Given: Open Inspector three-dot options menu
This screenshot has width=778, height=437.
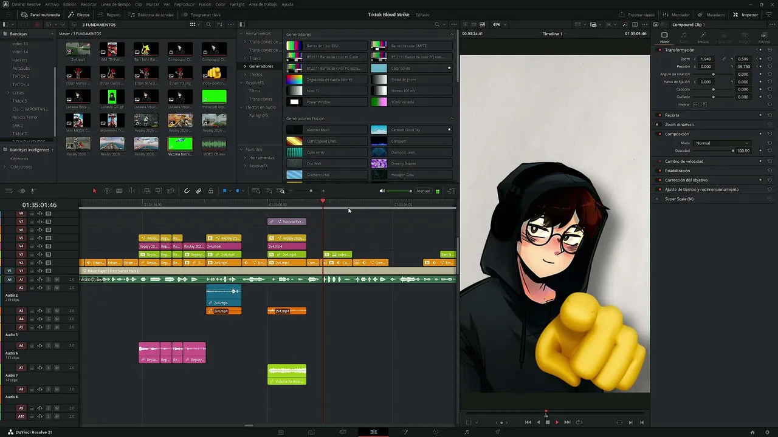Looking at the screenshot, I should (x=771, y=25).
